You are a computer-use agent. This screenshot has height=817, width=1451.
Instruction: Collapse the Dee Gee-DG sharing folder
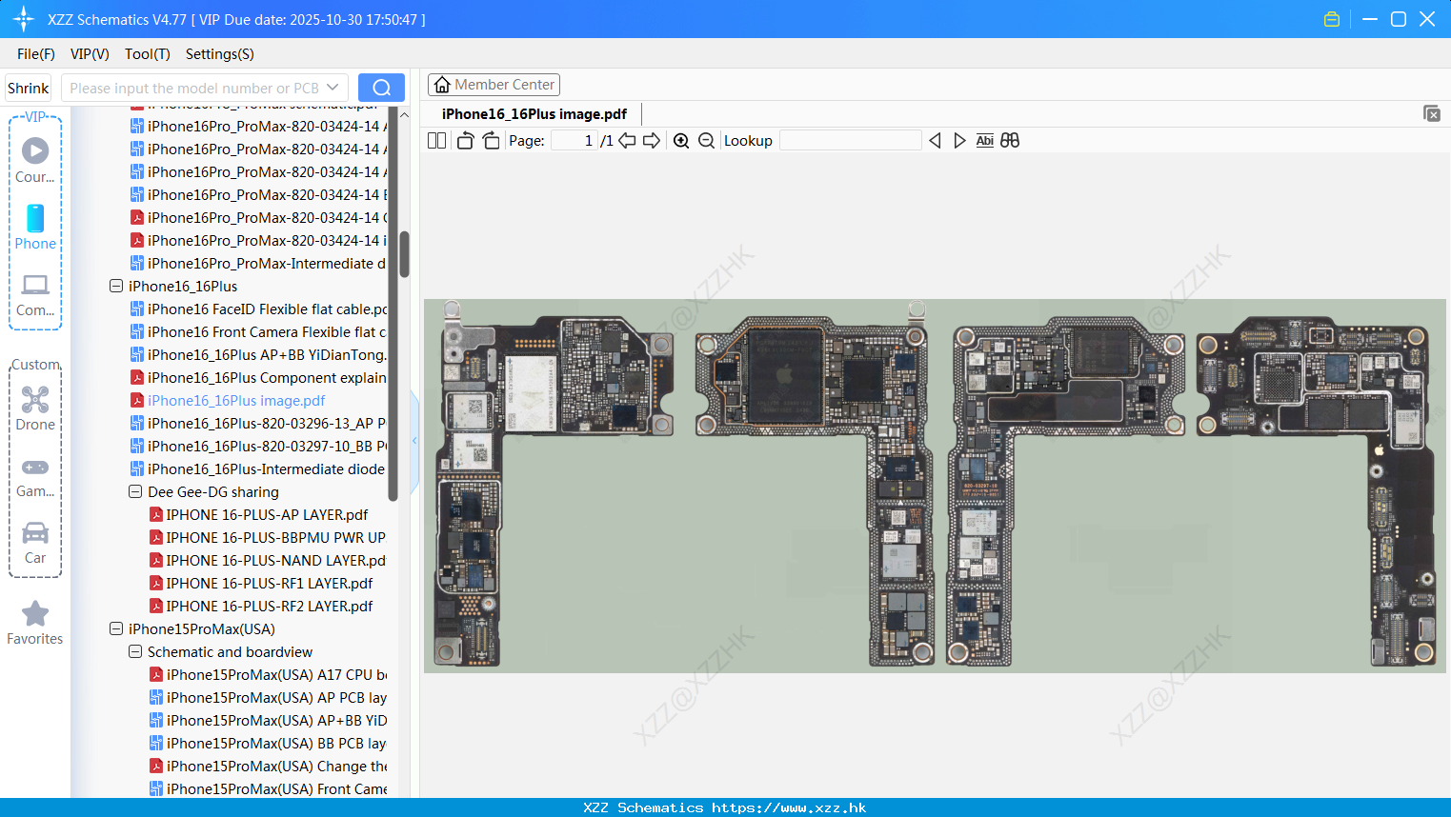click(x=135, y=492)
